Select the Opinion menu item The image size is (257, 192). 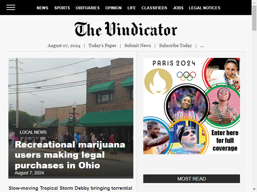(113, 8)
